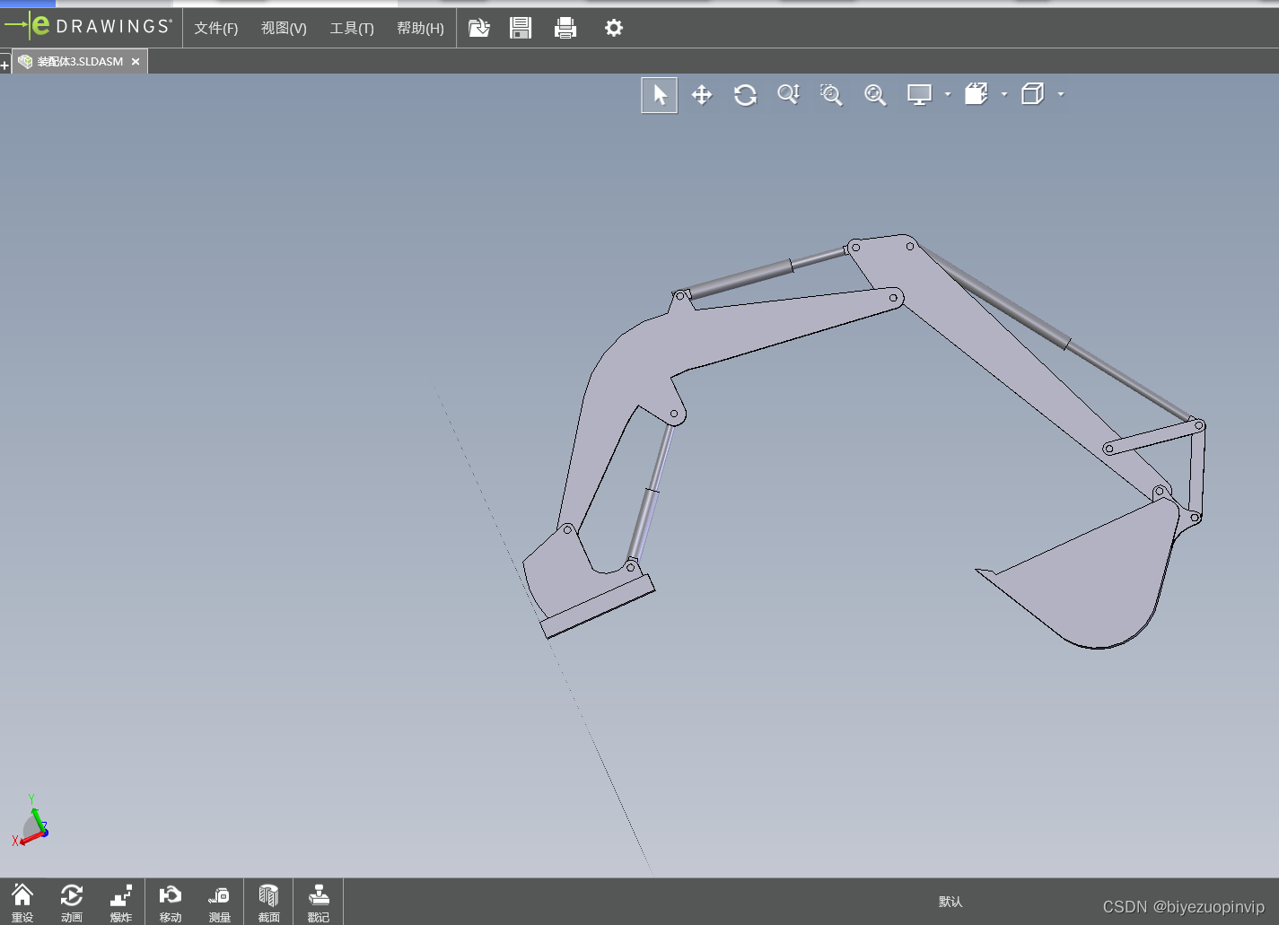Choose the zoom in/out tool

tap(788, 94)
